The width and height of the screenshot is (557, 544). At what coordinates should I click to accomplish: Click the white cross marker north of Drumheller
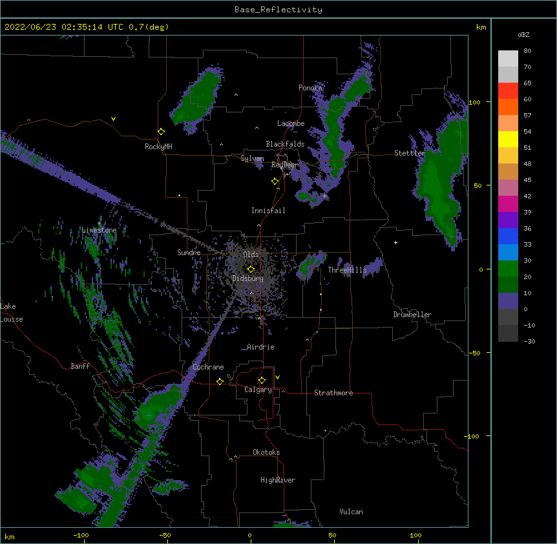point(395,242)
